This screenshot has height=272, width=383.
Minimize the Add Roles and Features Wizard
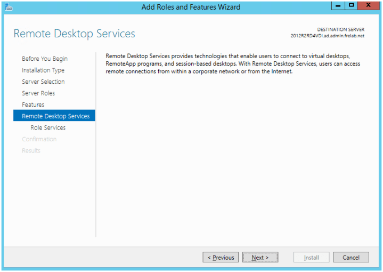pyautogui.click(x=338, y=6)
